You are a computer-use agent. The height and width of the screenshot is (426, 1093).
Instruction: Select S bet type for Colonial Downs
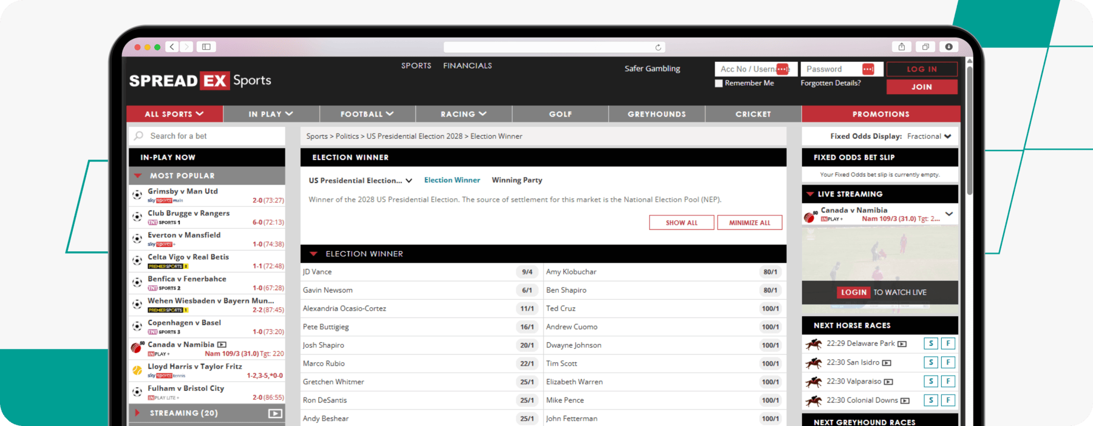pyautogui.click(x=931, y=400)
